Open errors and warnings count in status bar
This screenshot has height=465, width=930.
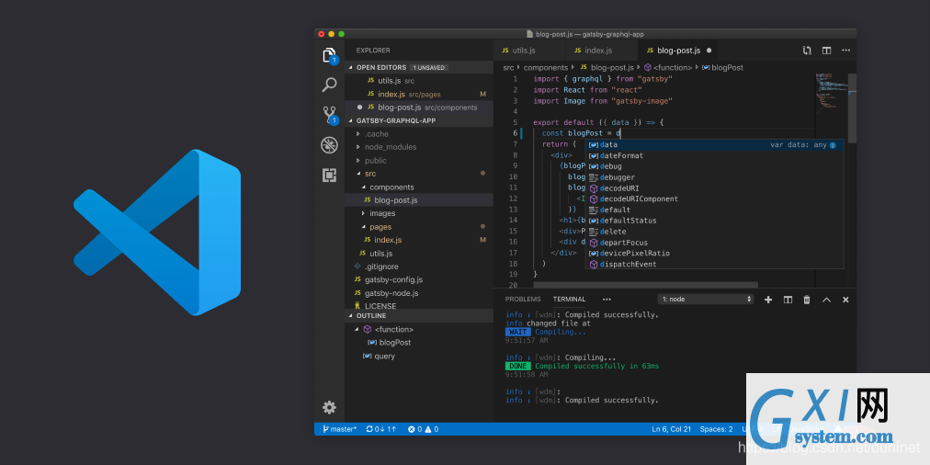point(423,429)
